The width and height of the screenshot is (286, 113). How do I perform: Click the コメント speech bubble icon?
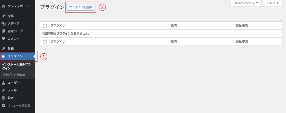click(4, 39)
